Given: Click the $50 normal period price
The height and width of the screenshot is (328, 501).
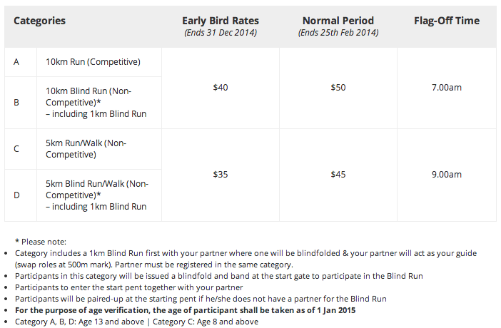Looking at the screenshot, I should (x=338, y=87).
